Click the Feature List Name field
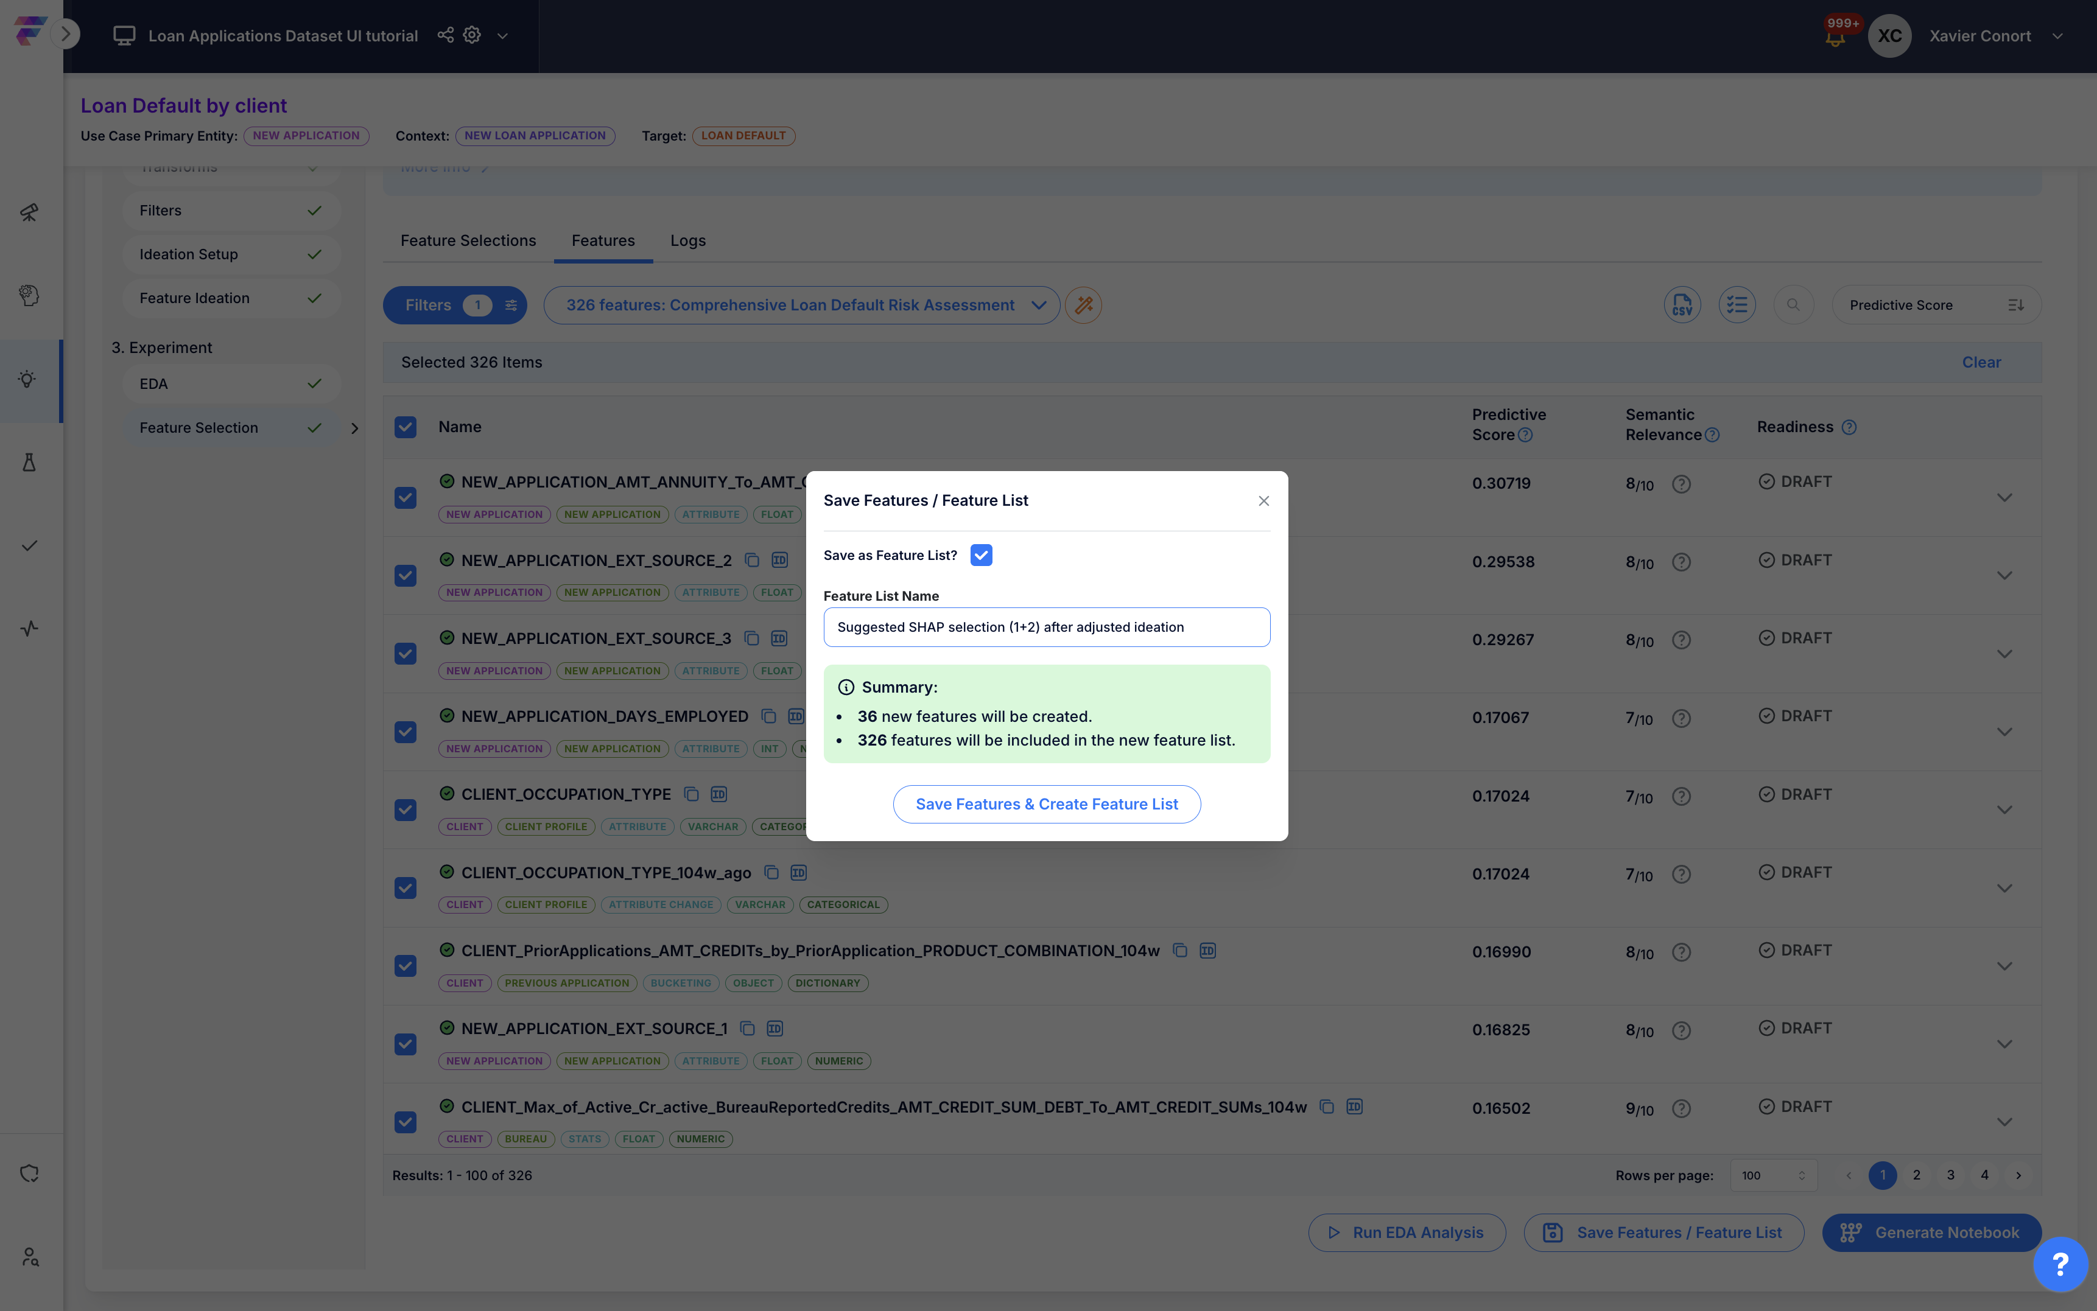The image size is (2097, 1311). [x=1047, y=627]
